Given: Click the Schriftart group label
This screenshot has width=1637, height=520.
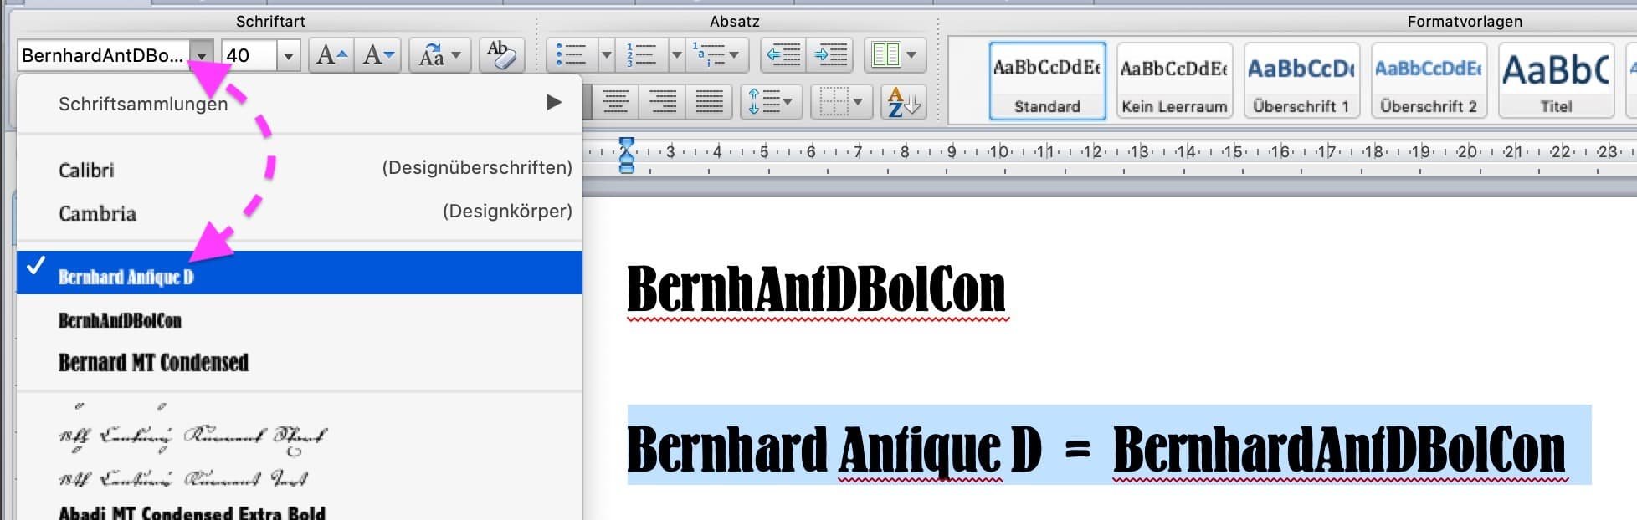Looking at the screenshot, I should 270,22.
